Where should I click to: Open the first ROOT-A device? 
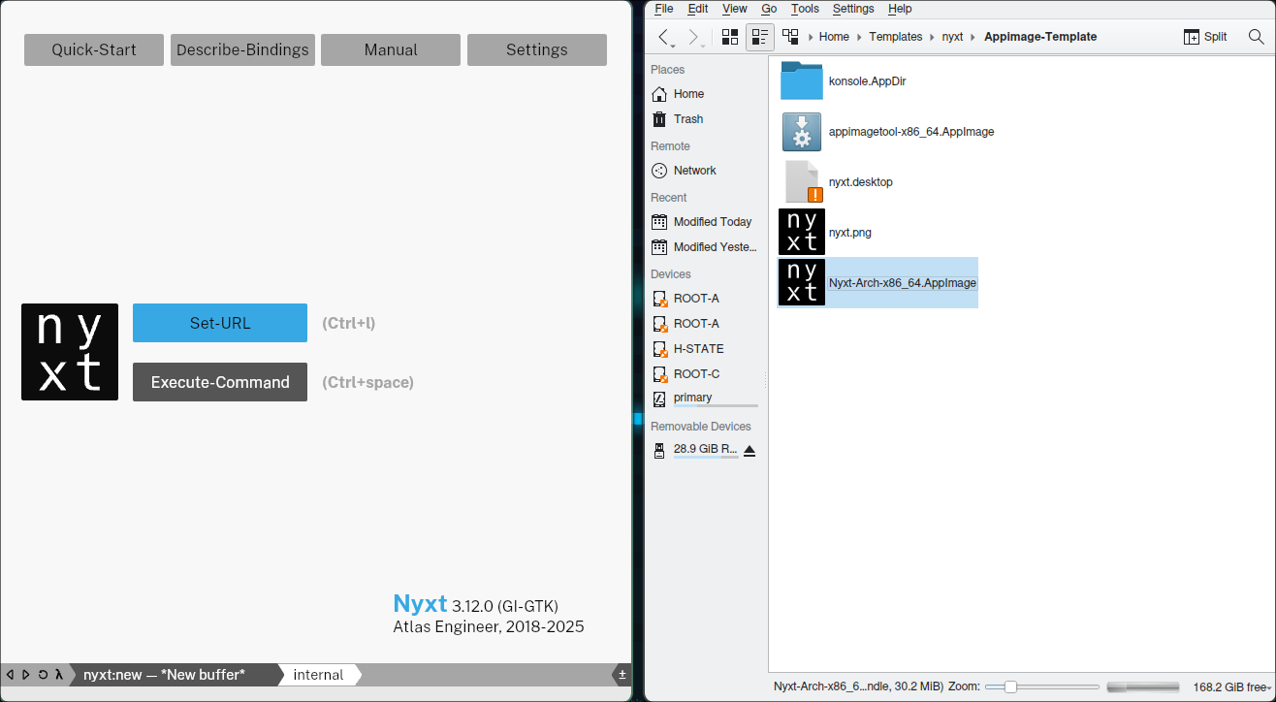[706, 299]
